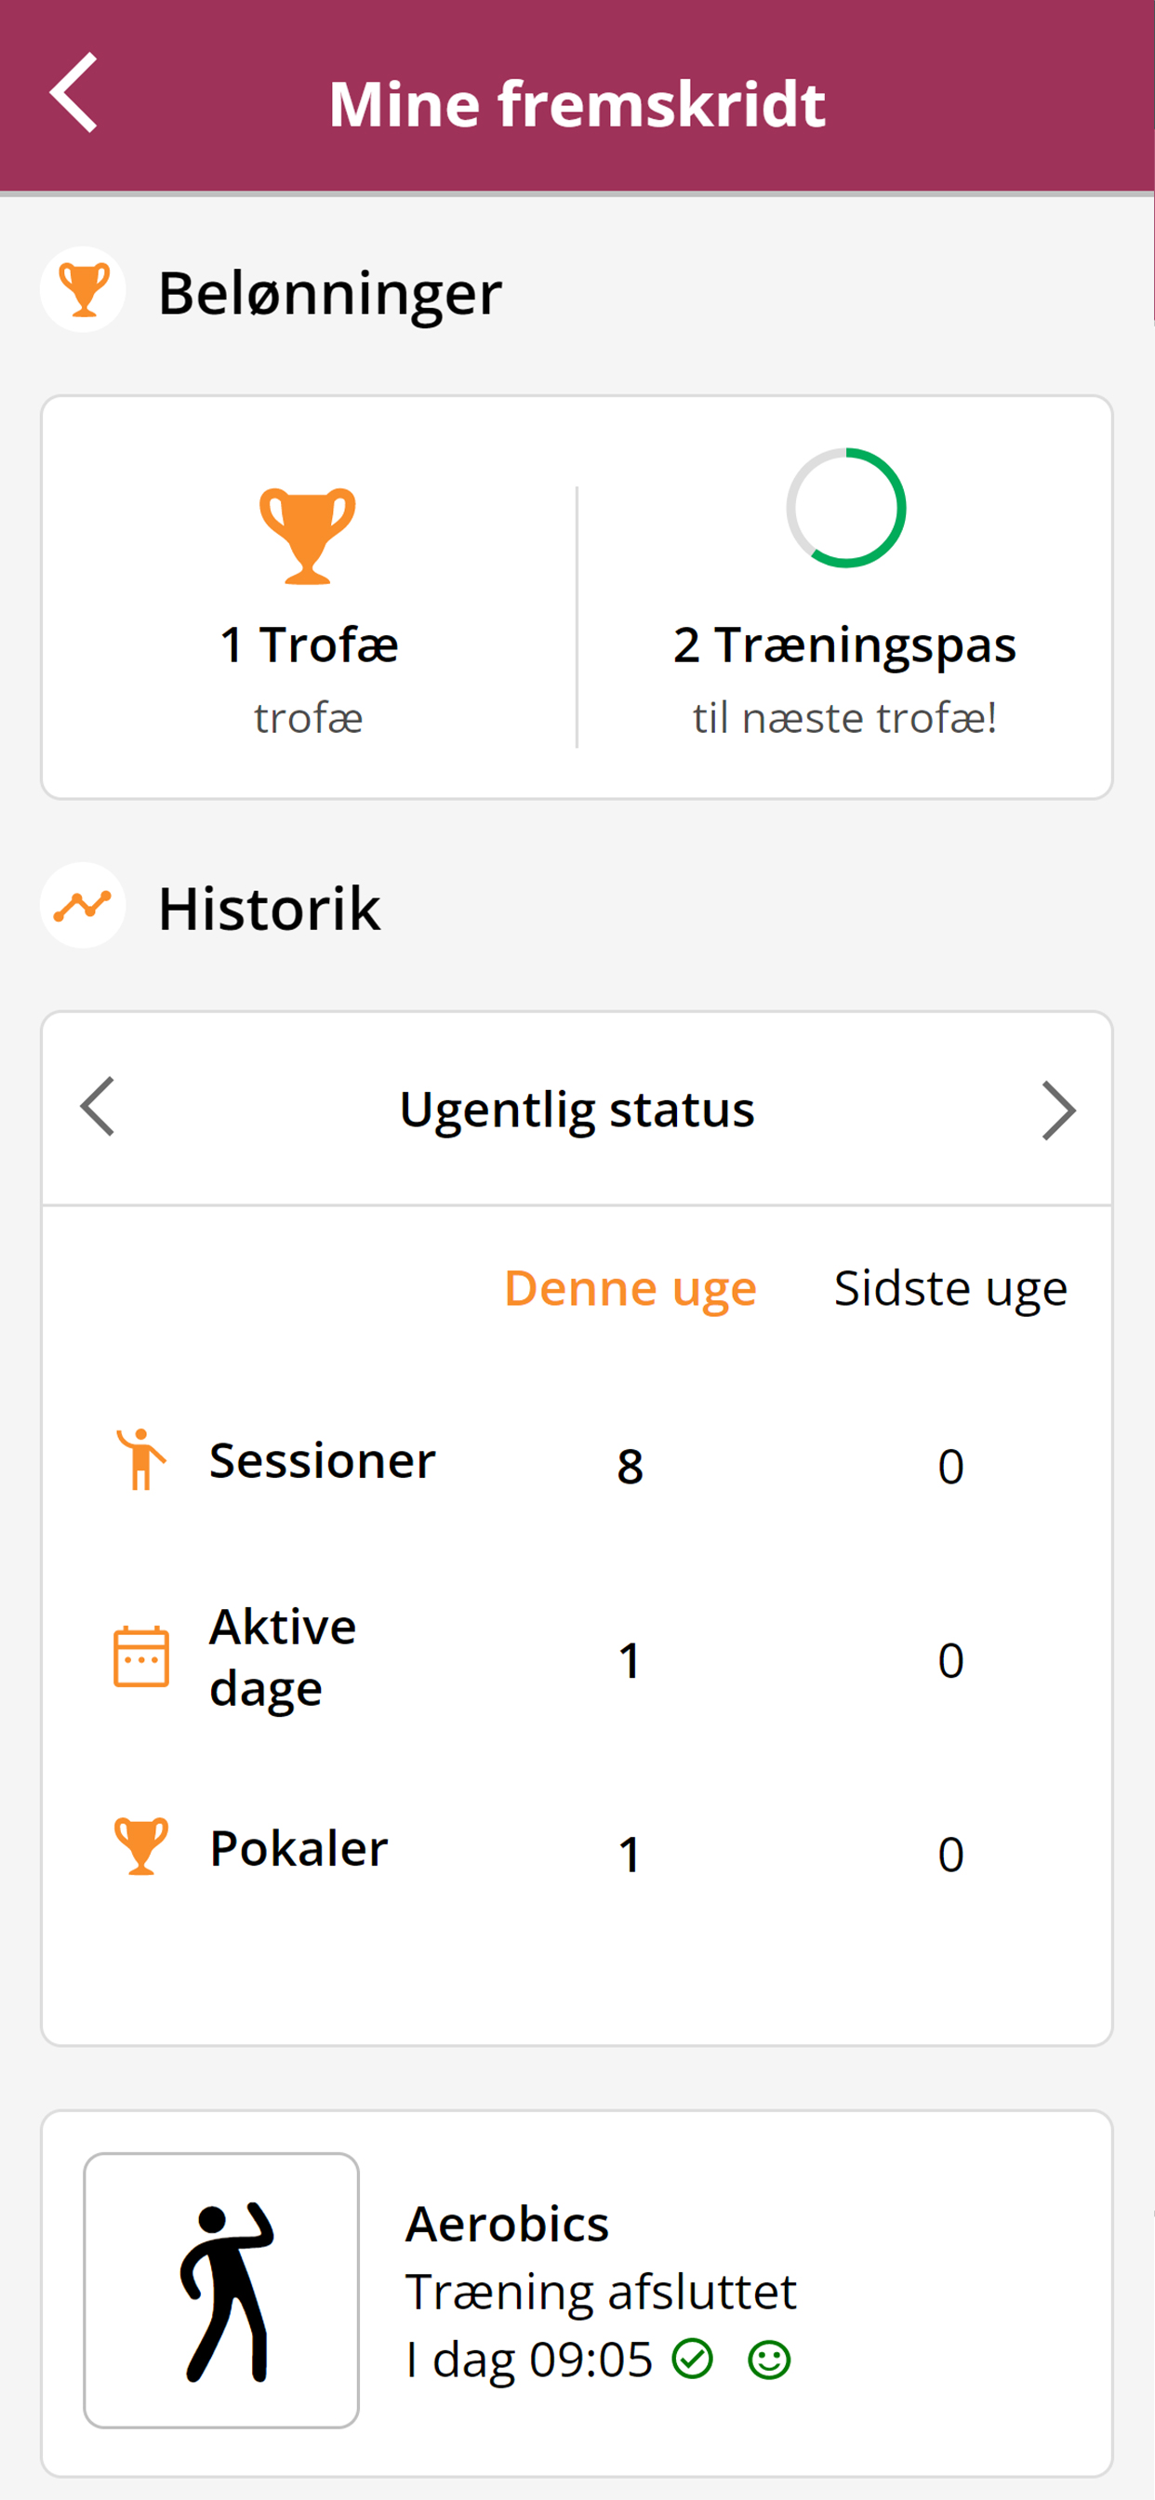The image size is (1155, 2500).
Task: Click the Belønninger heading text
Action: click(330, 292)
